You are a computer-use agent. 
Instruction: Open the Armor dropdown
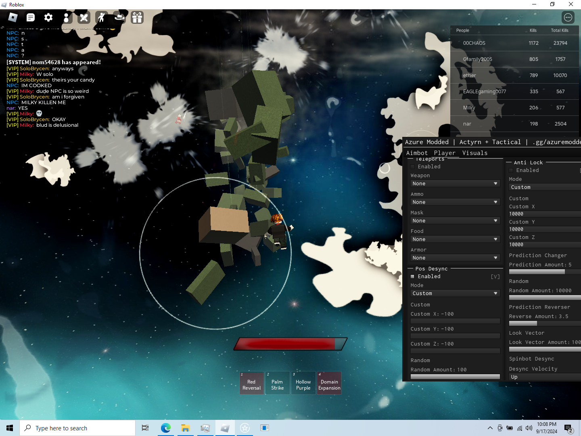[455, 258]
